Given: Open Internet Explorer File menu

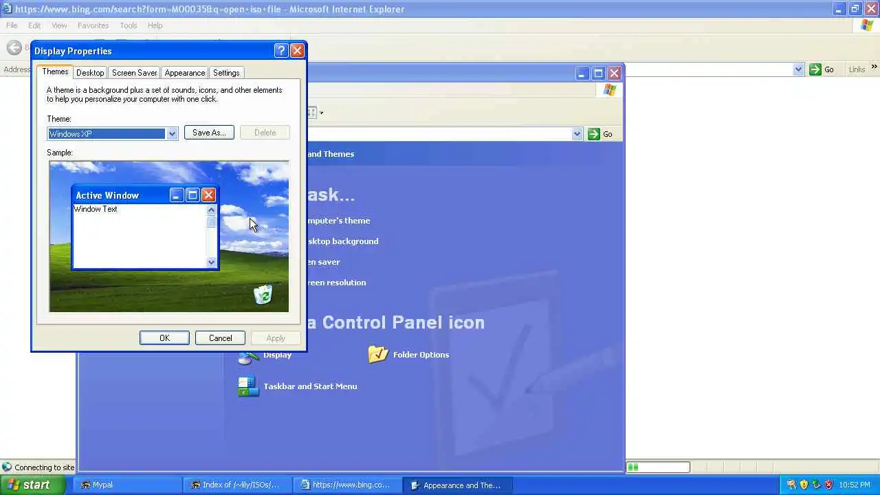Looking at the screenshot, I should pyautogui.click(x=12, y=25).
